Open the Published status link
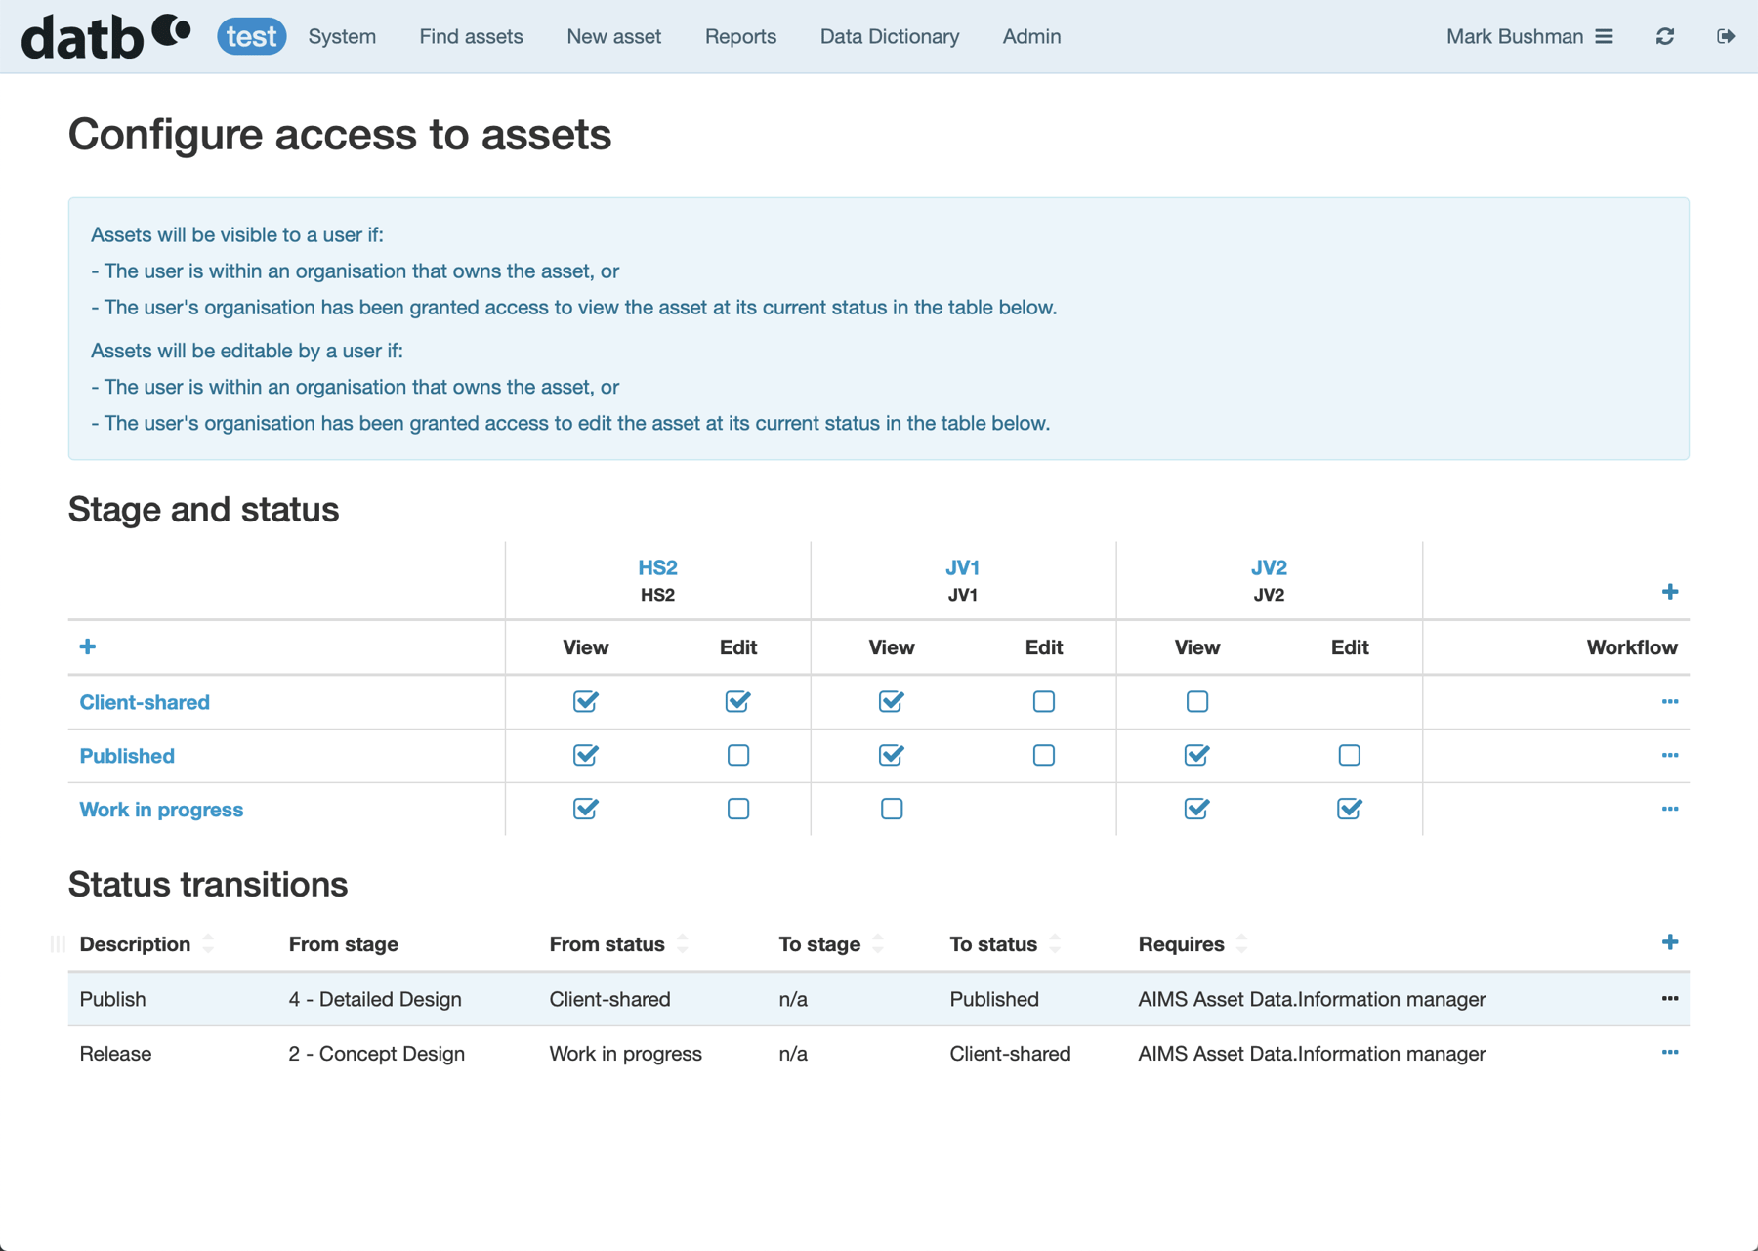 pyautogui.click(x=127, y=756)
